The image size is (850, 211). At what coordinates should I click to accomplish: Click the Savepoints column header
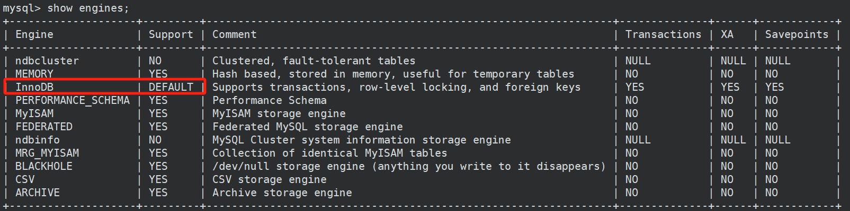click(x=797, y=35)
